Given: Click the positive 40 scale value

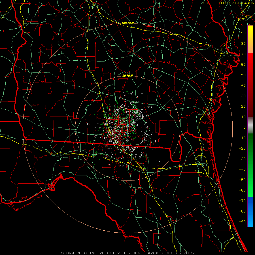Looking at the screenshot, I should coord(243,85).
